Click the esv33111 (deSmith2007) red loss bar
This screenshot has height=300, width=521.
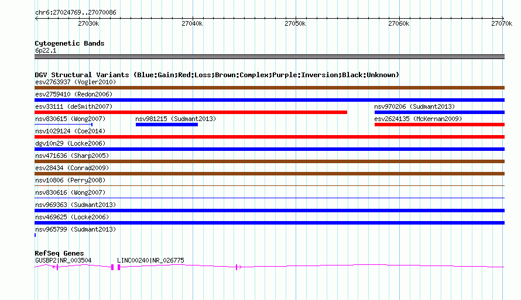(191, 112)
